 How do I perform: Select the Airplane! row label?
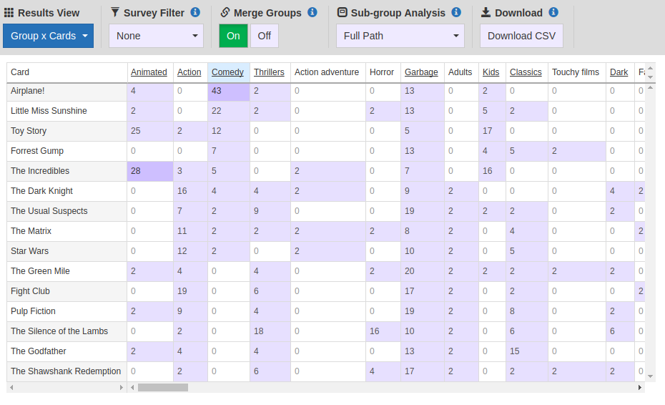[28, 91]
